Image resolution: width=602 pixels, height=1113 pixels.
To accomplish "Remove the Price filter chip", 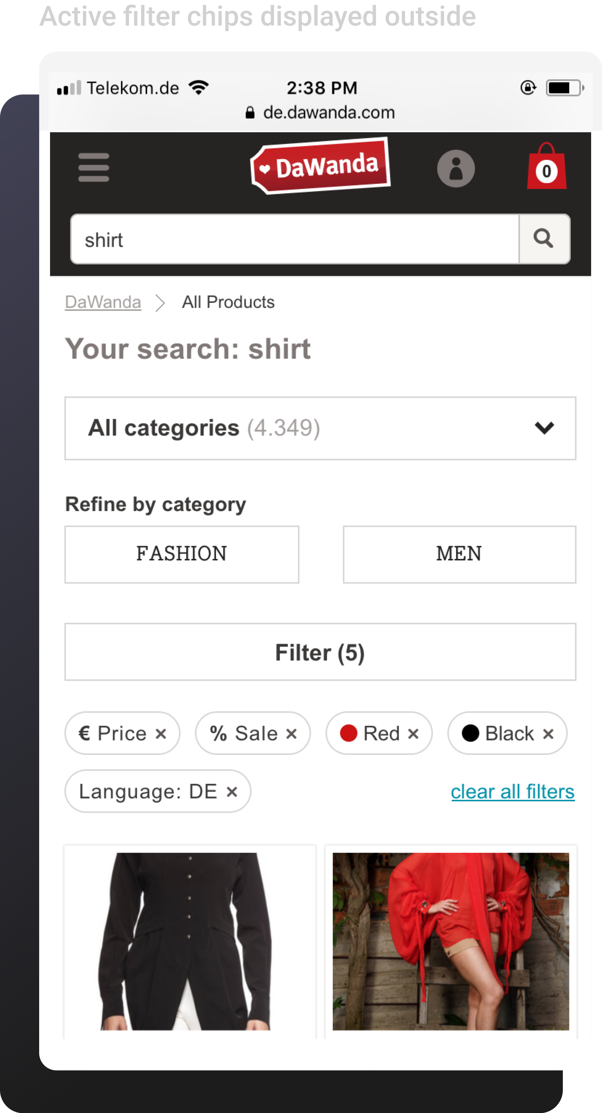I will click(161, 733).
